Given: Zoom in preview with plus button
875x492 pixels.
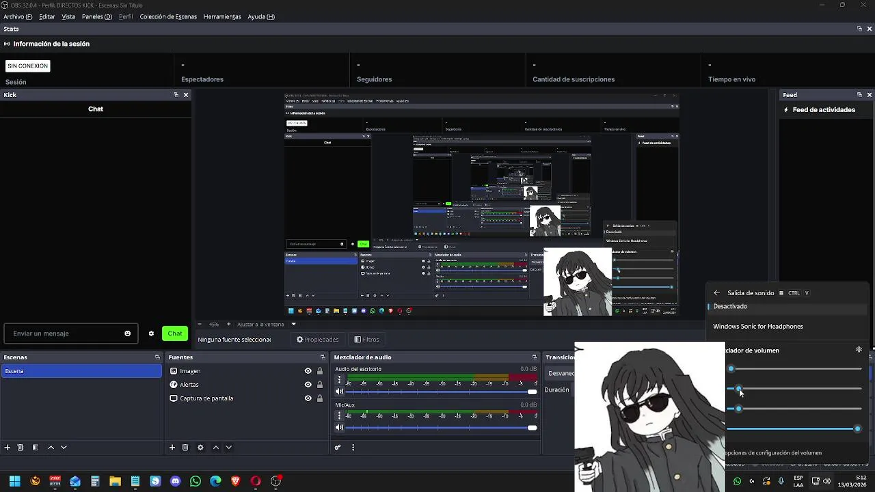Looking at the screenshot, I should pos(229,325).
